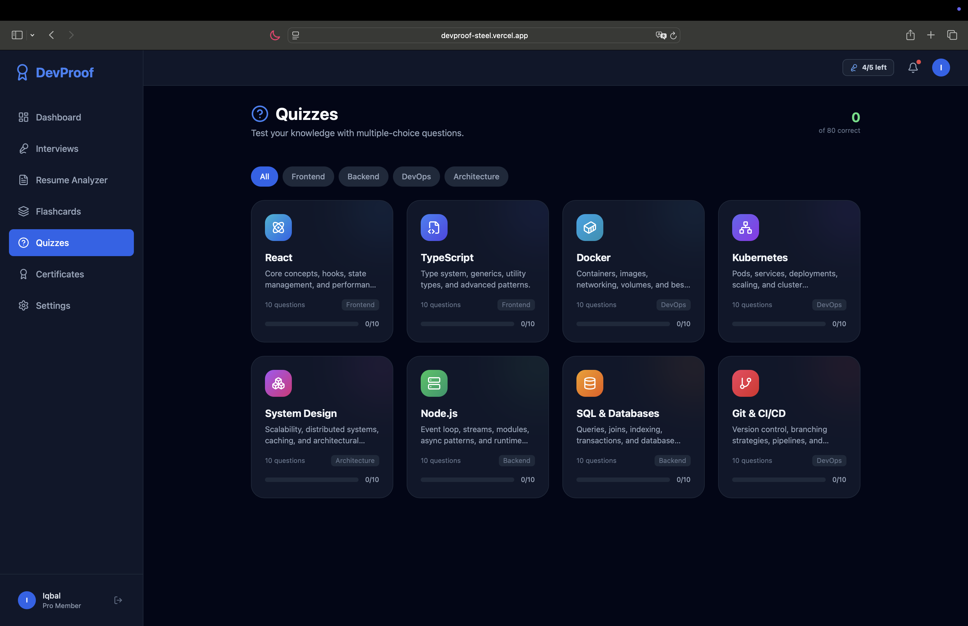Open the translate page options
The image size is (968, 626).
coord(660,35)
